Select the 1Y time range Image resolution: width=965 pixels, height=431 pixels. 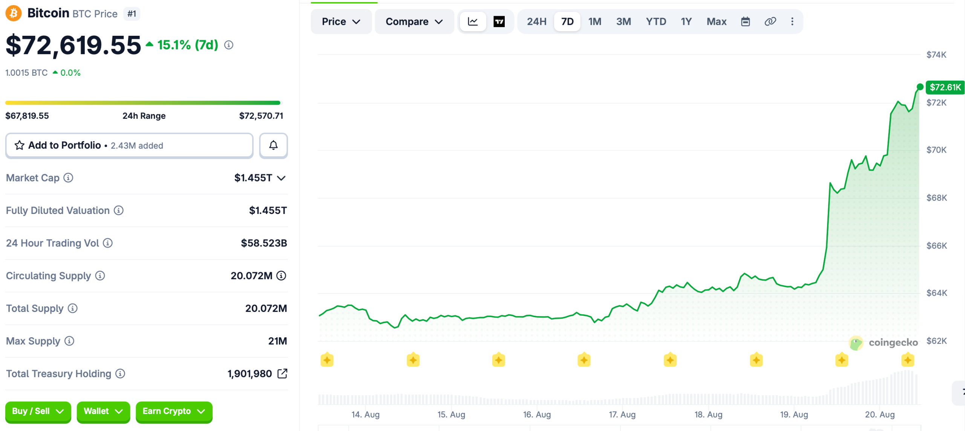point(686,21)
